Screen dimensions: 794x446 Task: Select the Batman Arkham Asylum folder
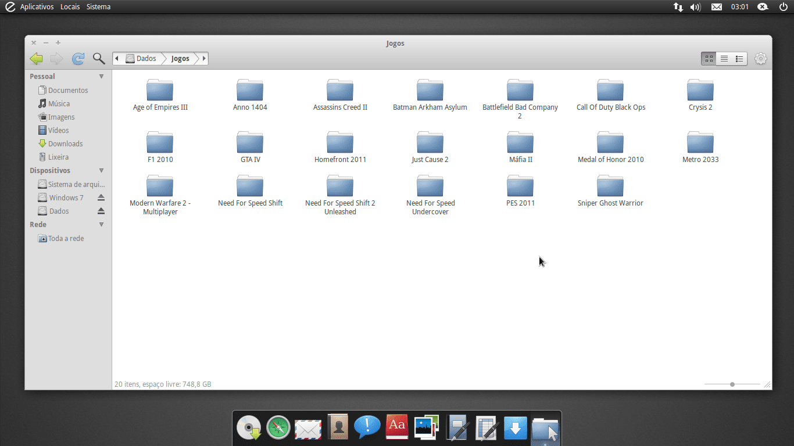(x=430, y=95)
